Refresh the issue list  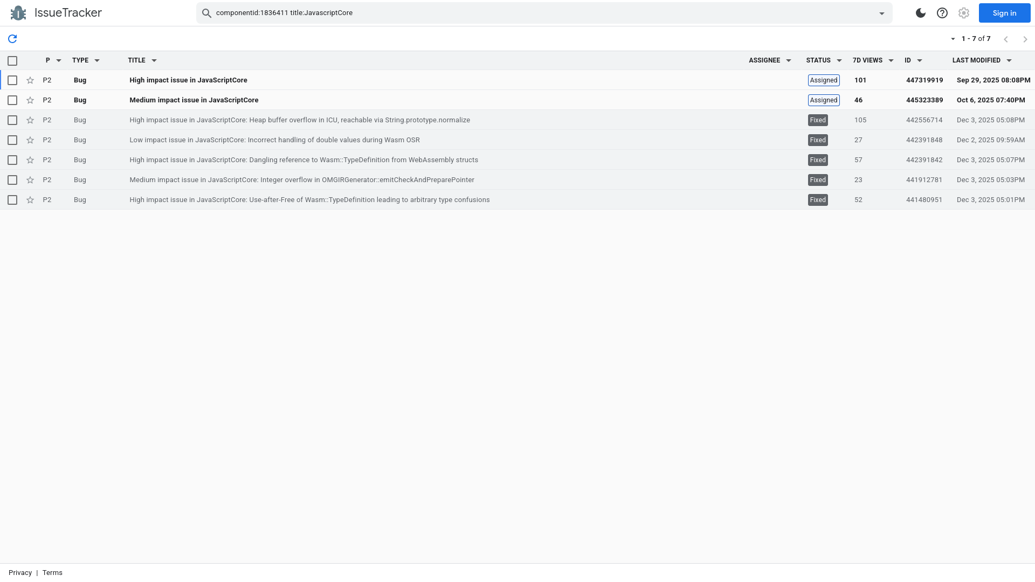pyautogui.click(x=12, y=39)
